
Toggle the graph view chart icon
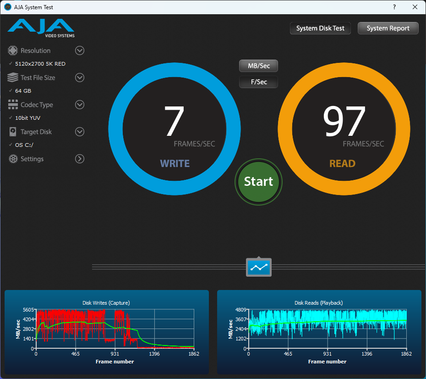click(259, 267)
